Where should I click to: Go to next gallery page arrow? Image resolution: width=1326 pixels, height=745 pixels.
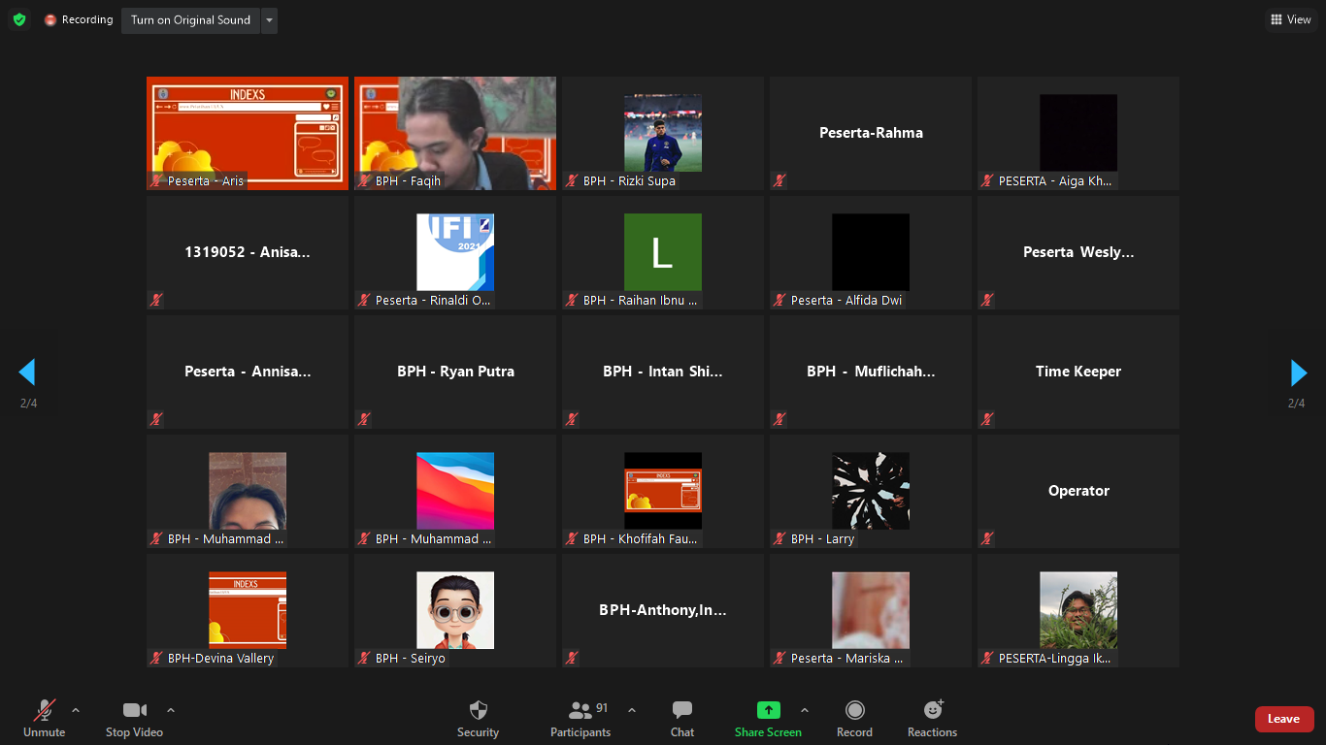[1298, 372]
